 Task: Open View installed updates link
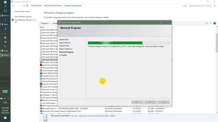pyautogui.click(x=23, y=17)
